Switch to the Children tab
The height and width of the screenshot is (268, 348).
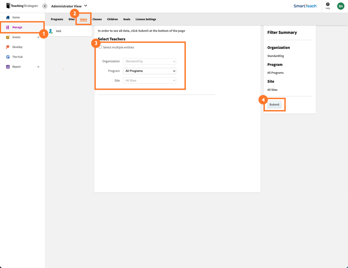(x=112, y=19)
